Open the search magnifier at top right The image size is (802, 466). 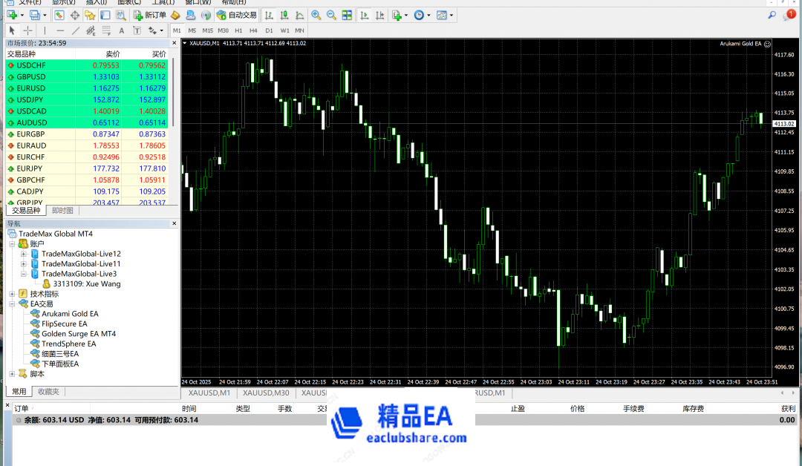772,16
